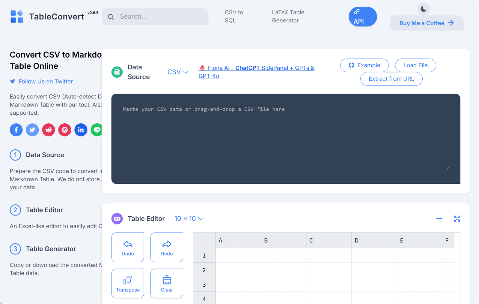Follow Us on Twitter link
The height and width of the screenshot is (304, 479).
(46, 81)
